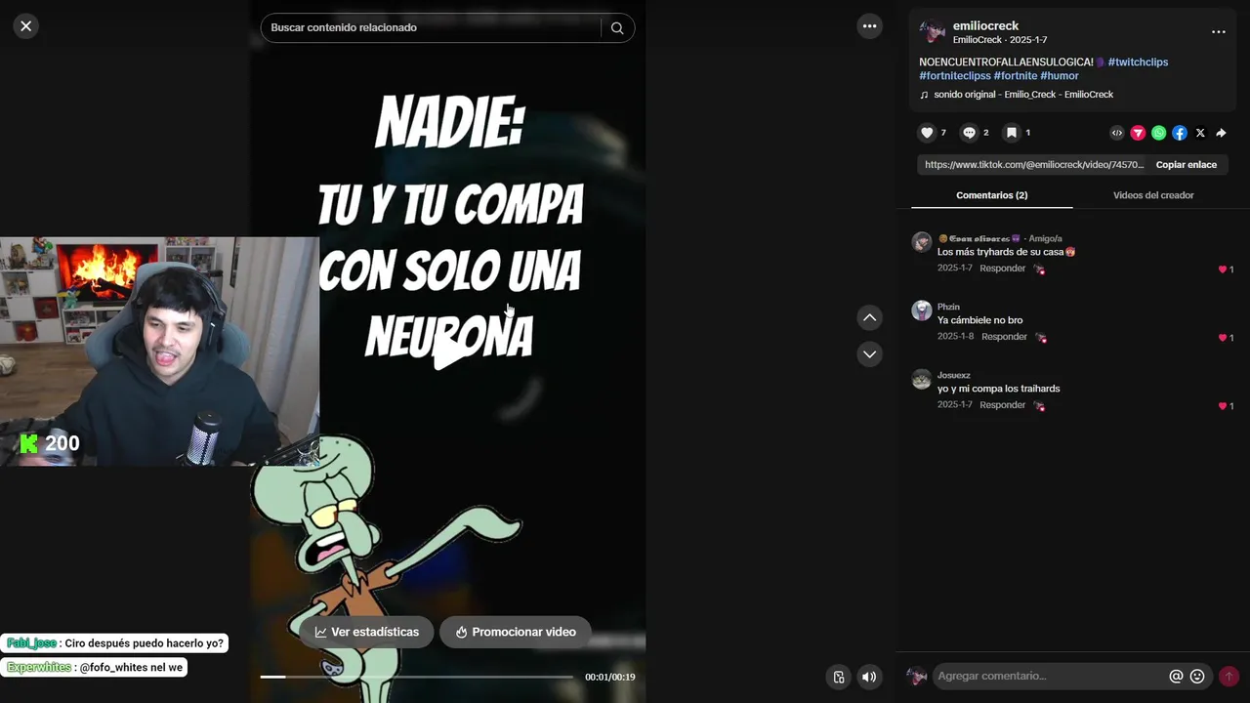
Task: Click the 00:01/00:19 time display
Action: [609, 678]
